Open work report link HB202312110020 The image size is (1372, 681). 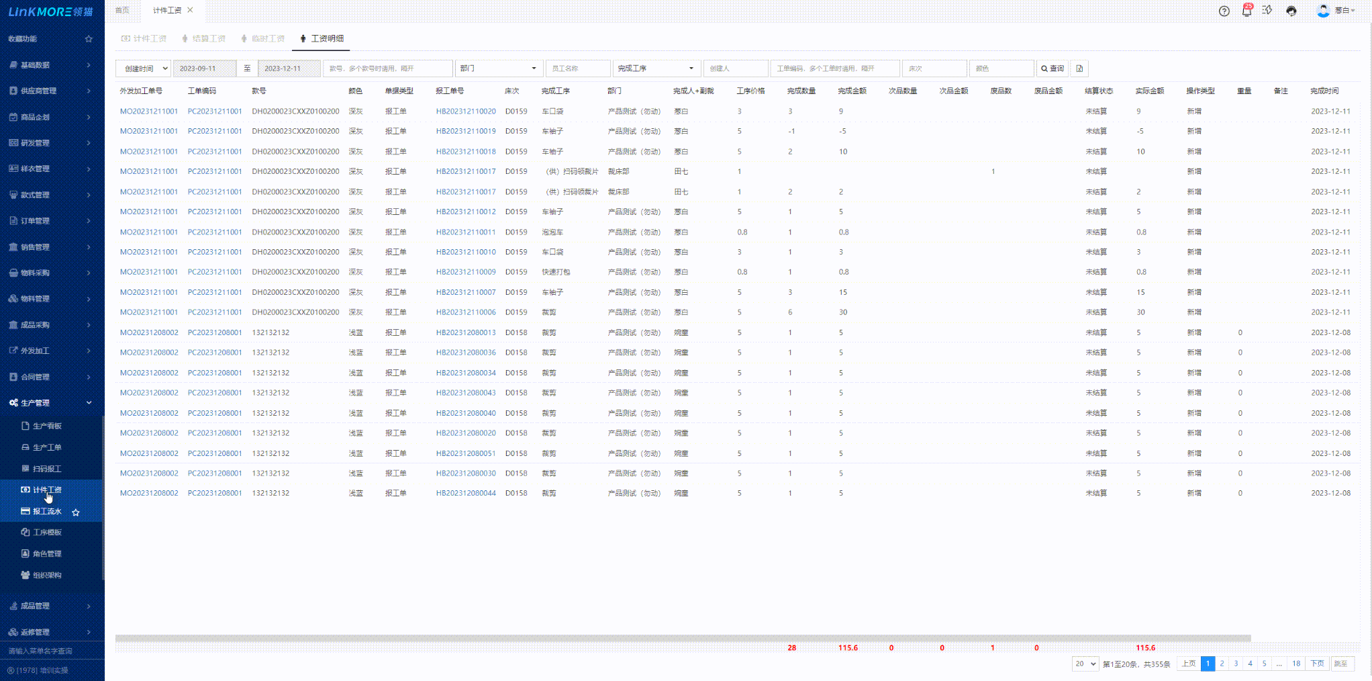click(x=466, y=111)
